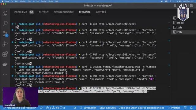Open customize layout icon in title bar
196x110 pixels.
(x=192, y=5)
